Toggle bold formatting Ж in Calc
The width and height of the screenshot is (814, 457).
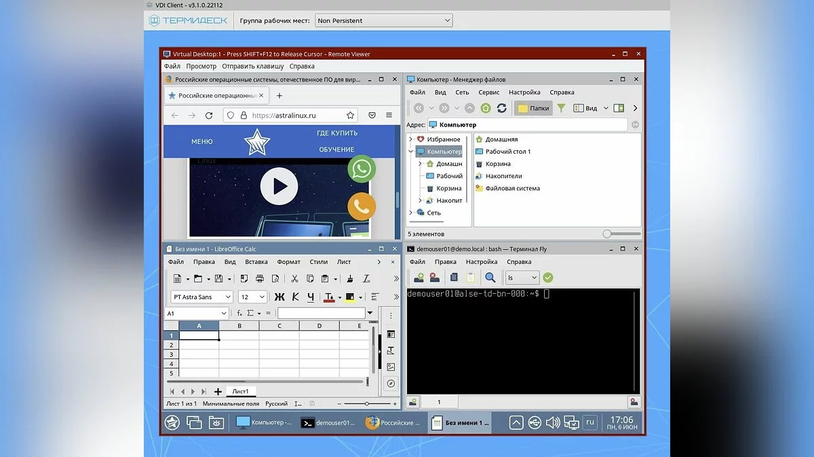click(279, 297)
